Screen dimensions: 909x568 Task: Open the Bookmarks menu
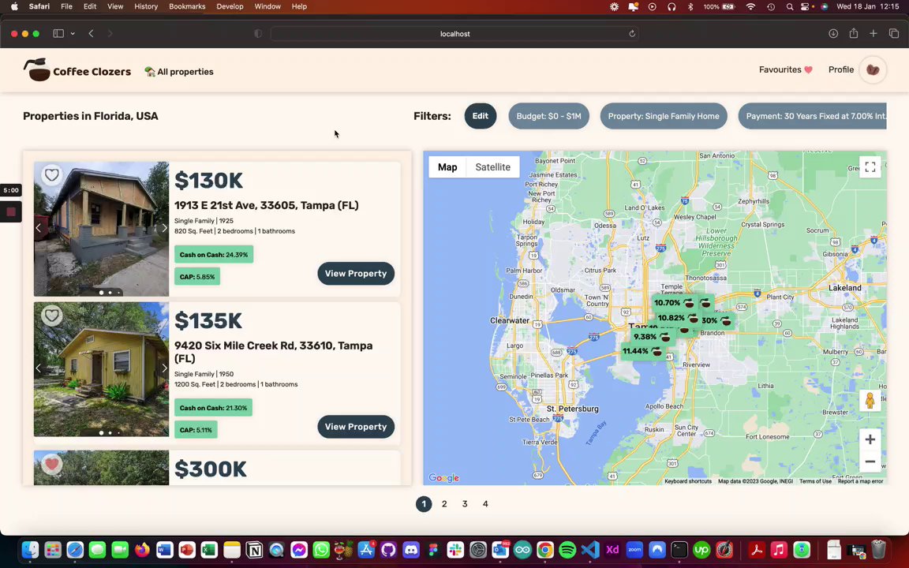[x=187, y=6]
